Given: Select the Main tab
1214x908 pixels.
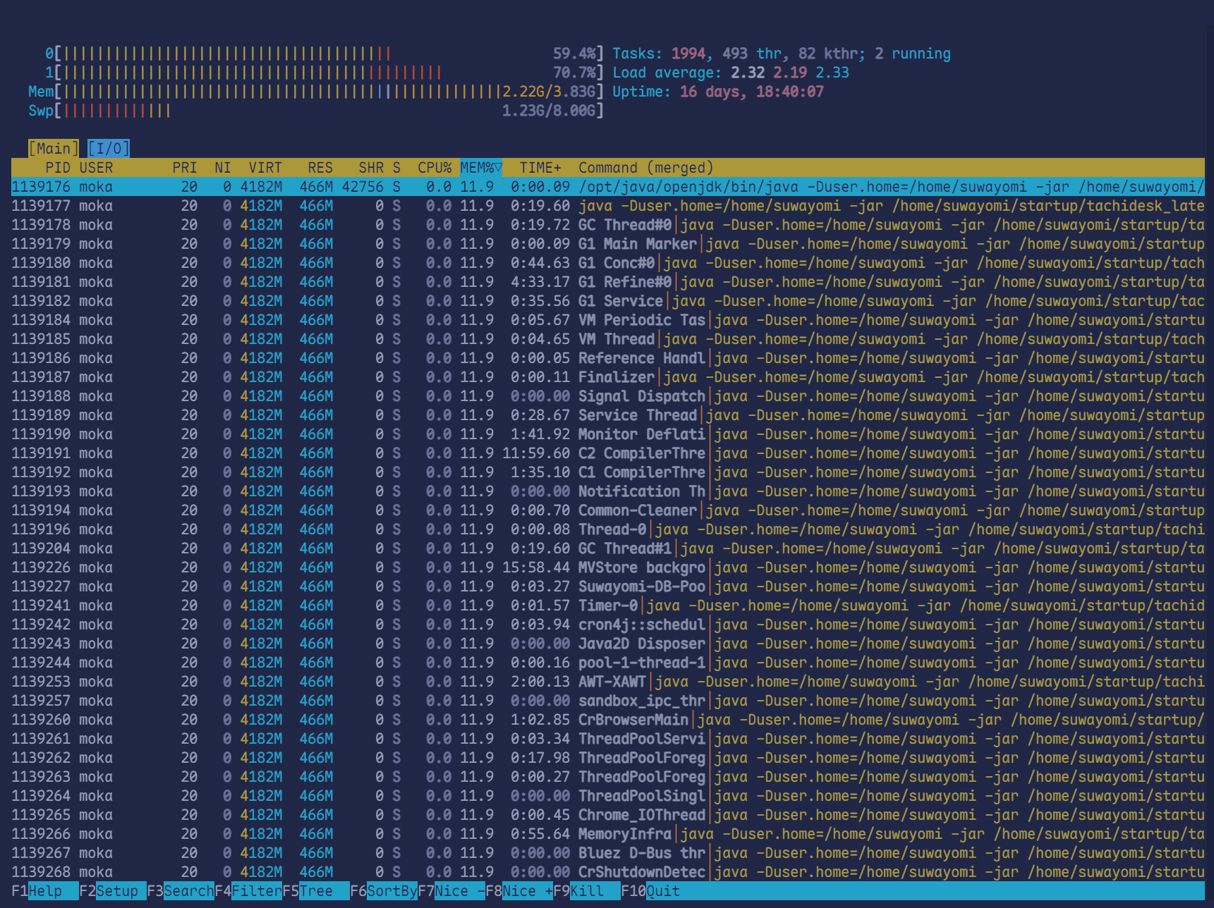Looking at the screenshot, I should click(54, 149).
